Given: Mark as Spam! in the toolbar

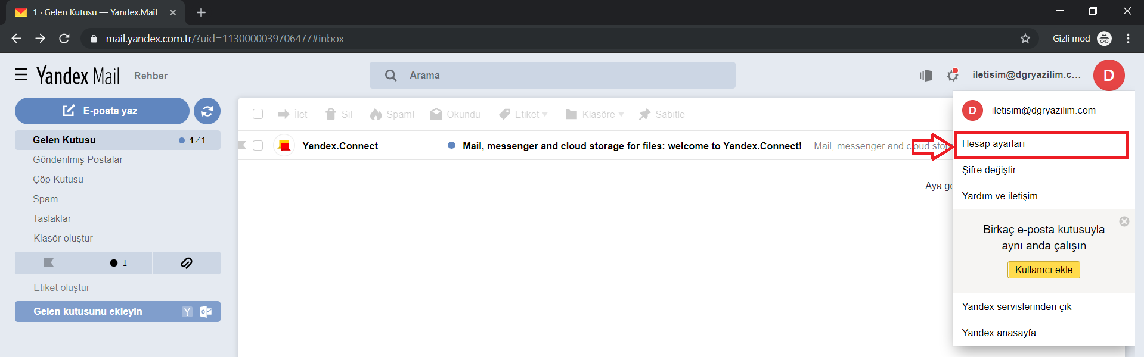Looking at the screenshot, I should click(392, 114).
